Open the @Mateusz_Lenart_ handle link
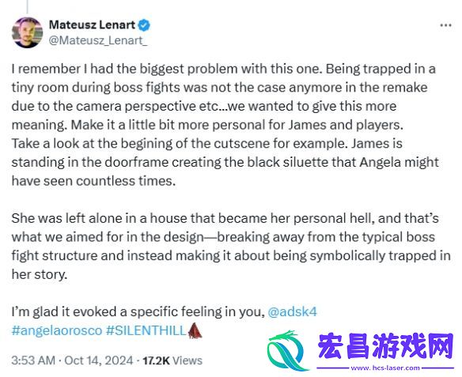The width and height of the screenshot is (462, 377). tap(98, 40)
